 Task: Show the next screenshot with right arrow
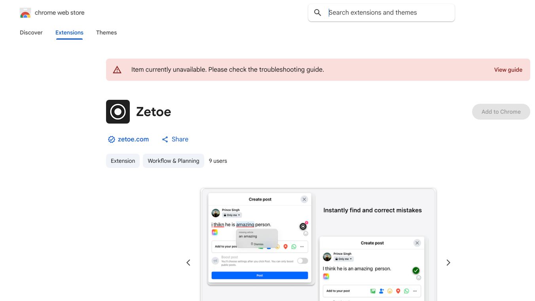point(448,263)
